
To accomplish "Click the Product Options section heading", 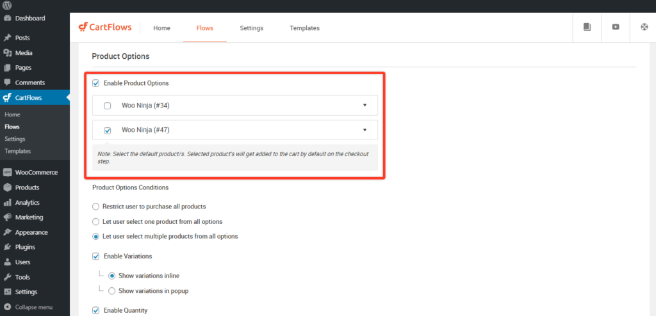I will tap(120, 56).
